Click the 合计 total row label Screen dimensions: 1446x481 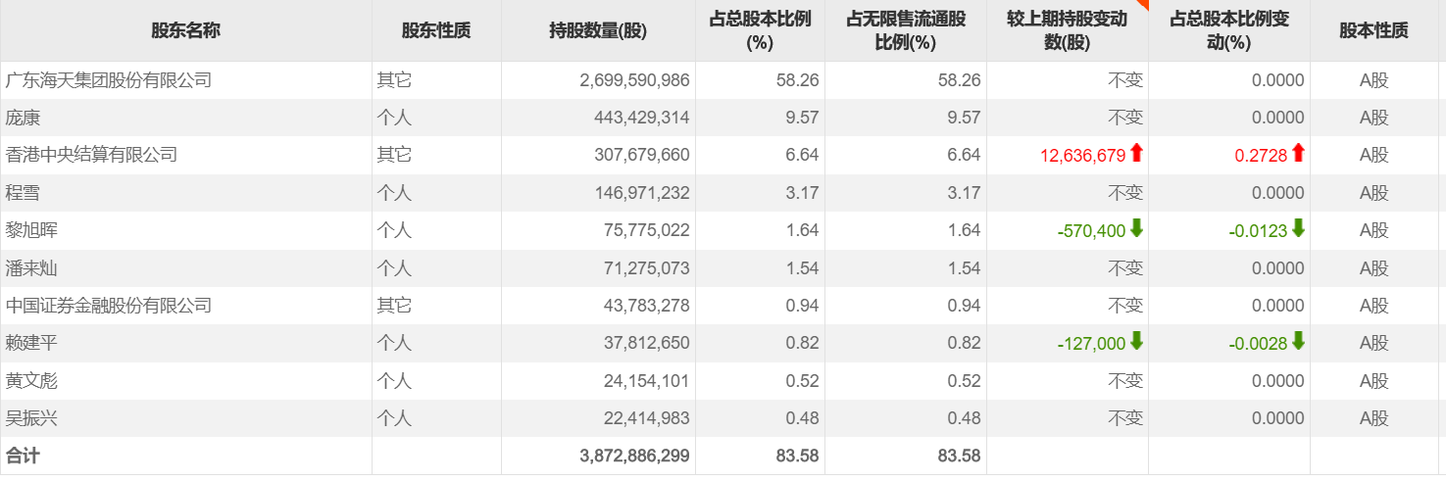point(23,455)
